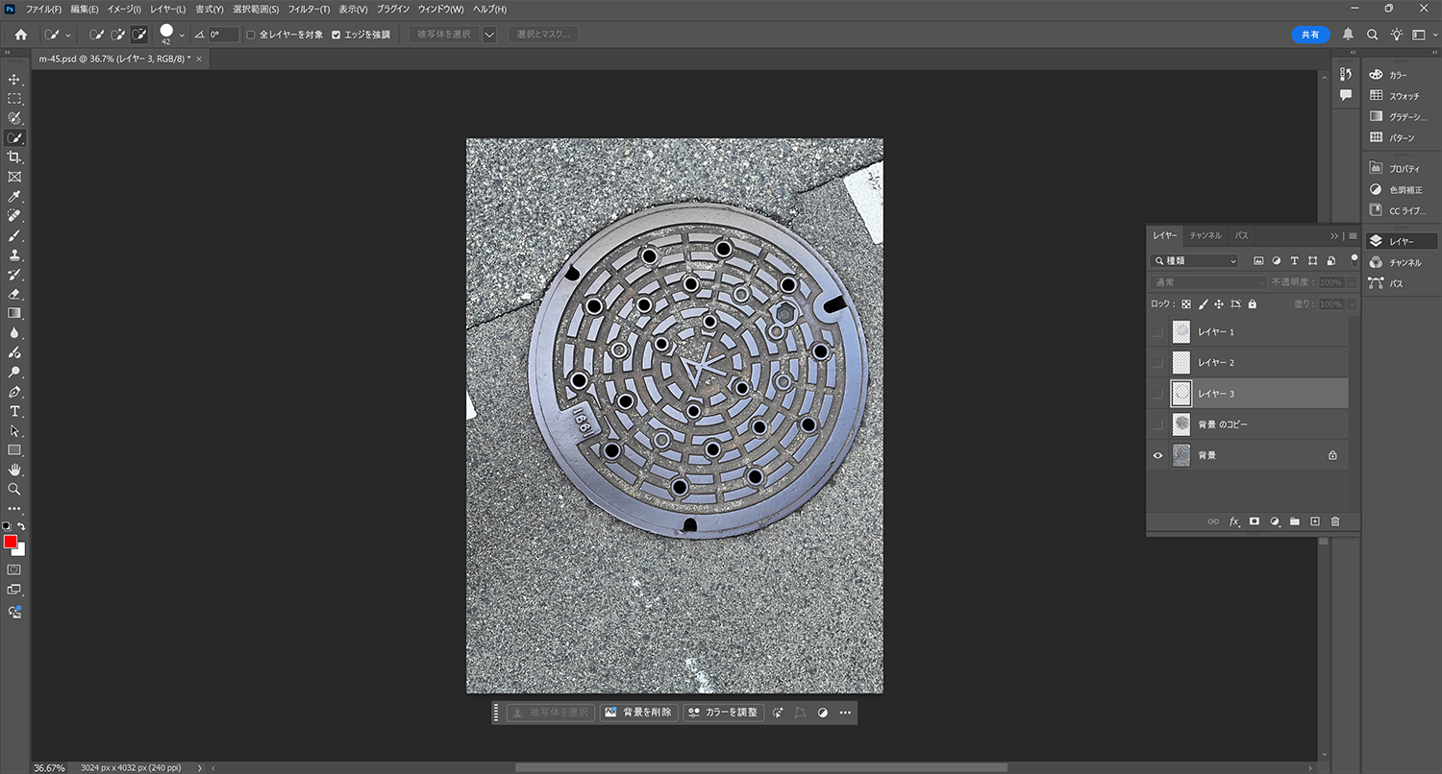This screenshot has width=1442, height=774.
Task: Create a new layer in Layers panel
Action: [x=1315, y=521]
